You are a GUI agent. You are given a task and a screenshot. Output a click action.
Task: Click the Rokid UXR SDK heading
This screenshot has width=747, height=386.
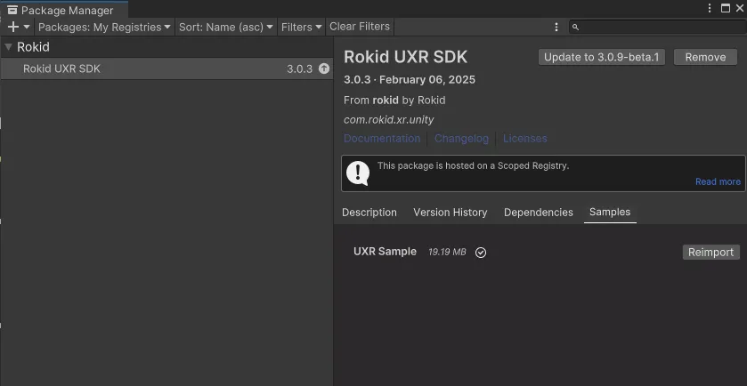point(405,57)
